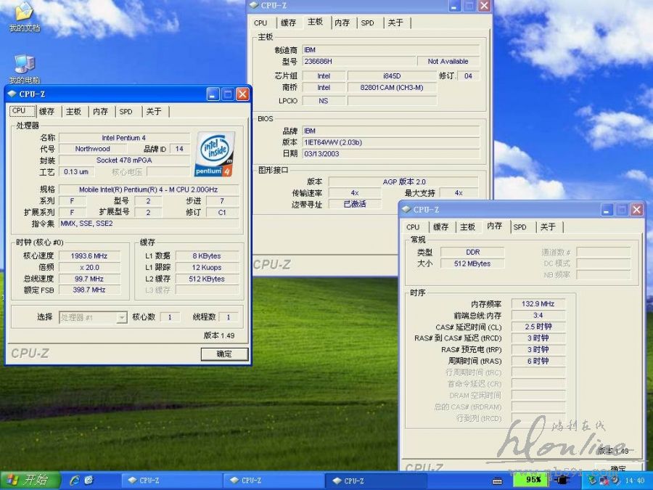Open 主板 tab in the memory timings window
This screenshot has height=490, width=653.
coord(468,227)
